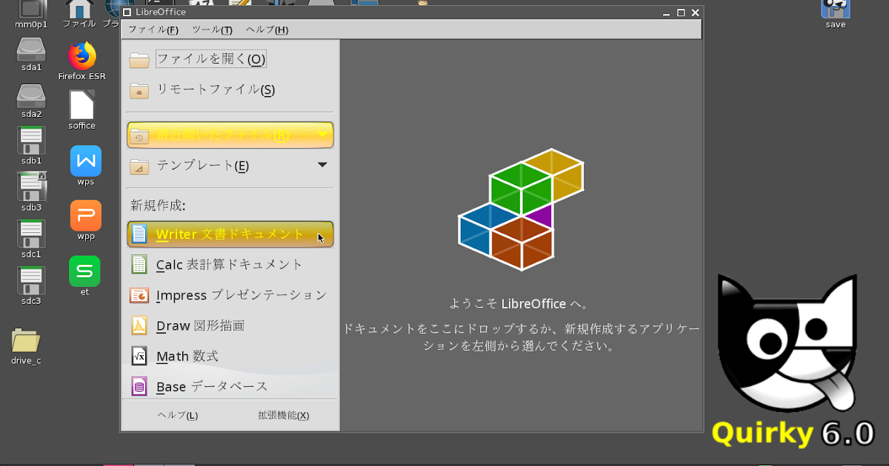
Task: Show the recent files list button
Action: tap(230, 135)
